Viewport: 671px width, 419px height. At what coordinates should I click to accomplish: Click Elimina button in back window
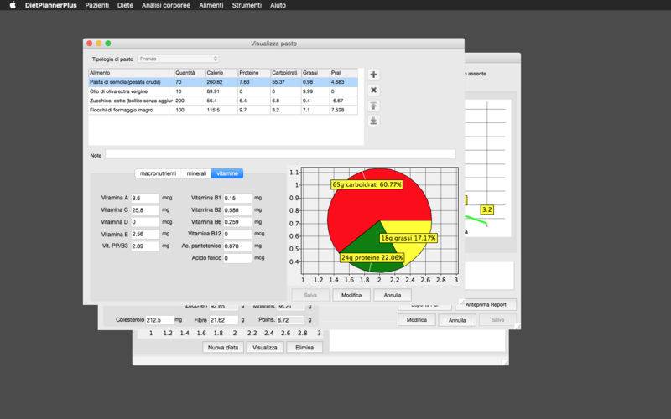(304, 348)
